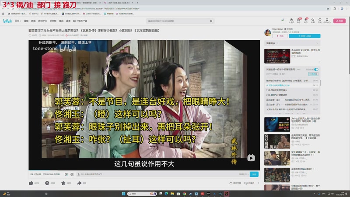Open 收藏 favorites icon
The height and width of the screenshot is (197, 350).
(313, 21)
